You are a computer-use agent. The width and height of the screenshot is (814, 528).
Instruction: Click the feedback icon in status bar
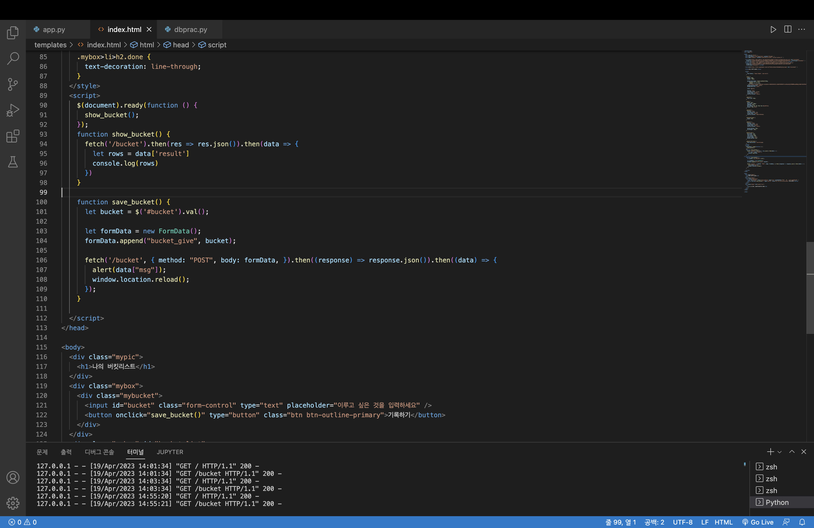786,522
